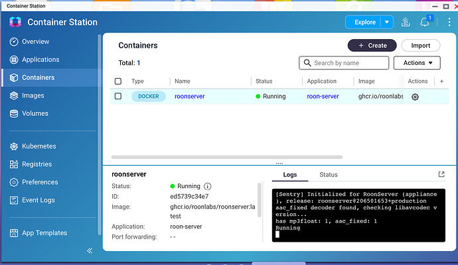
Task: Open roonserver row gear actions
Action: [415, 97]
